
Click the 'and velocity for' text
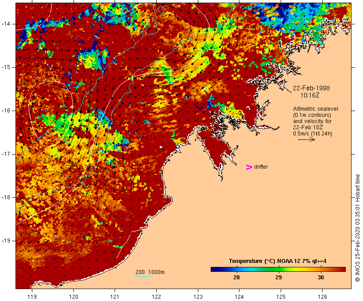pos(312,121)
